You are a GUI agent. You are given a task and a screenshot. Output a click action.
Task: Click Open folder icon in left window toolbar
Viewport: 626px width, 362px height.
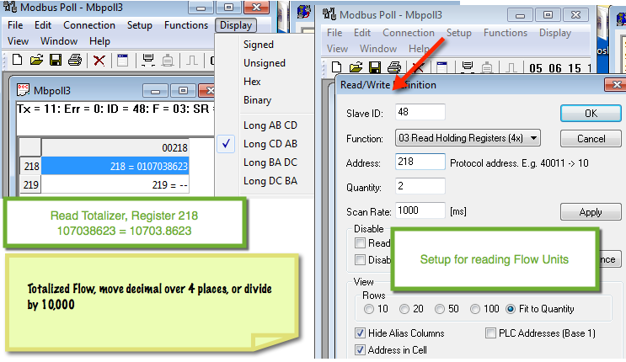[36, 61]
